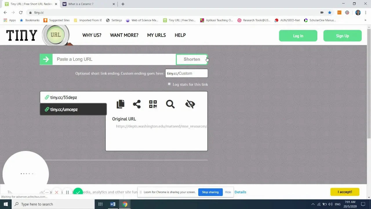Open Web of Science bookmark

click(142, 20)
